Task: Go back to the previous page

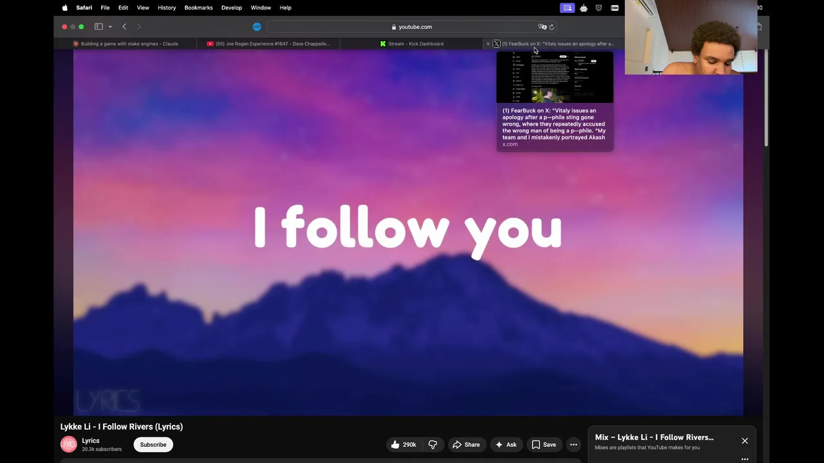Action: click(x=124, y=26)
